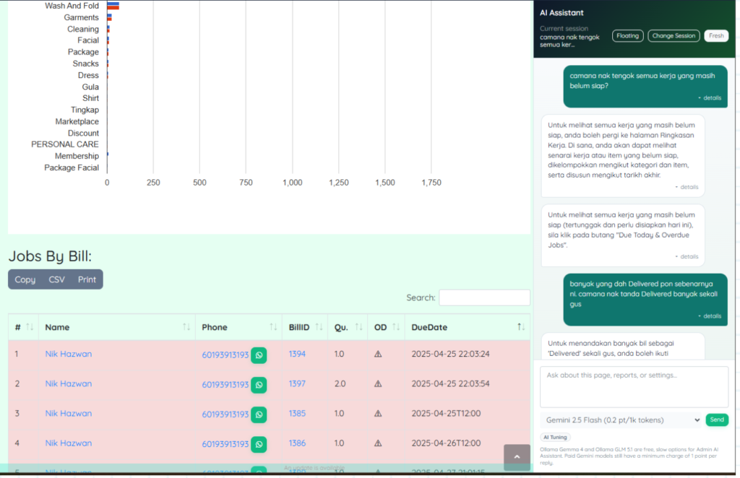Open WhatsApp chat for bill 1397 row
Viewport: 740px width, 478px height.
[259, 385]
